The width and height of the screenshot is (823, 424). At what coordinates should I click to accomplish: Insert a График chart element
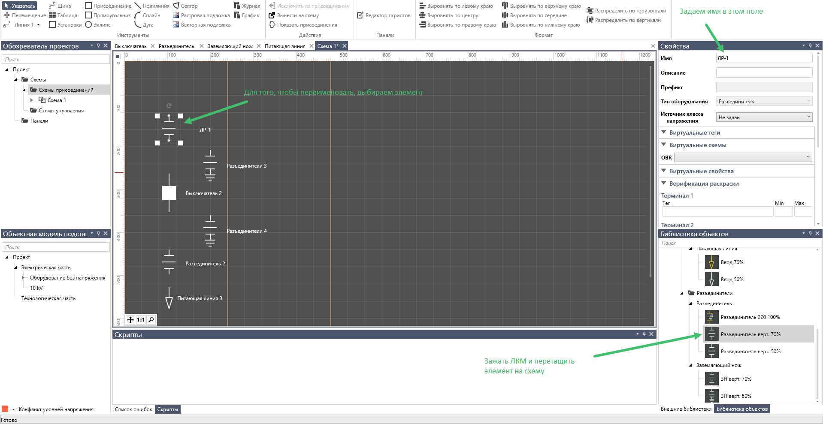247,15
